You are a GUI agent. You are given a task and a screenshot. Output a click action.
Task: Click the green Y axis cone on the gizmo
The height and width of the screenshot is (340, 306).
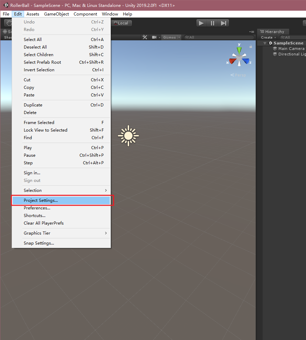point(239,50)
